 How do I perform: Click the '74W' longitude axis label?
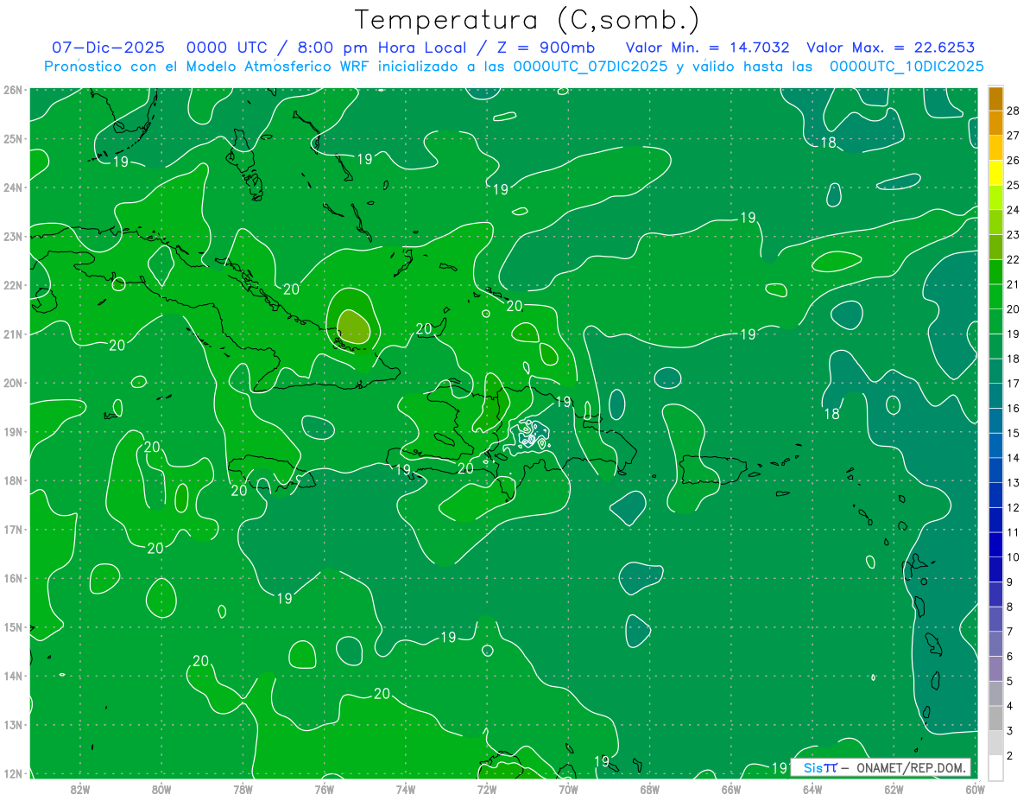click(405, 788)
